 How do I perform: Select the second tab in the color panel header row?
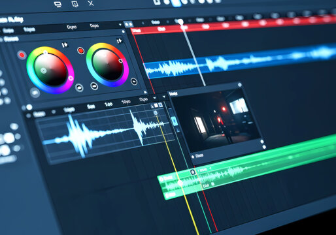point(29,29)
